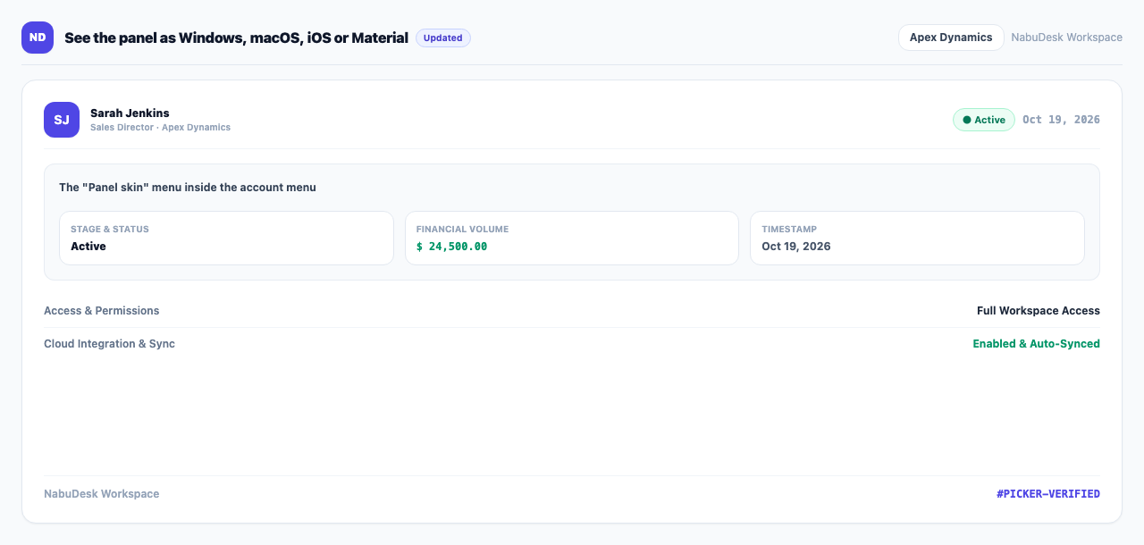The image size is (1144, 545).
Task: Click the SJ avatar for Sarah Jenkins
Action: click(62, 120)
